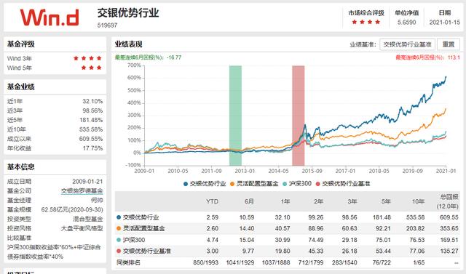Select the 10年 column header
Image resolution: width=466 pixels, height=274 pixels.
418,201
